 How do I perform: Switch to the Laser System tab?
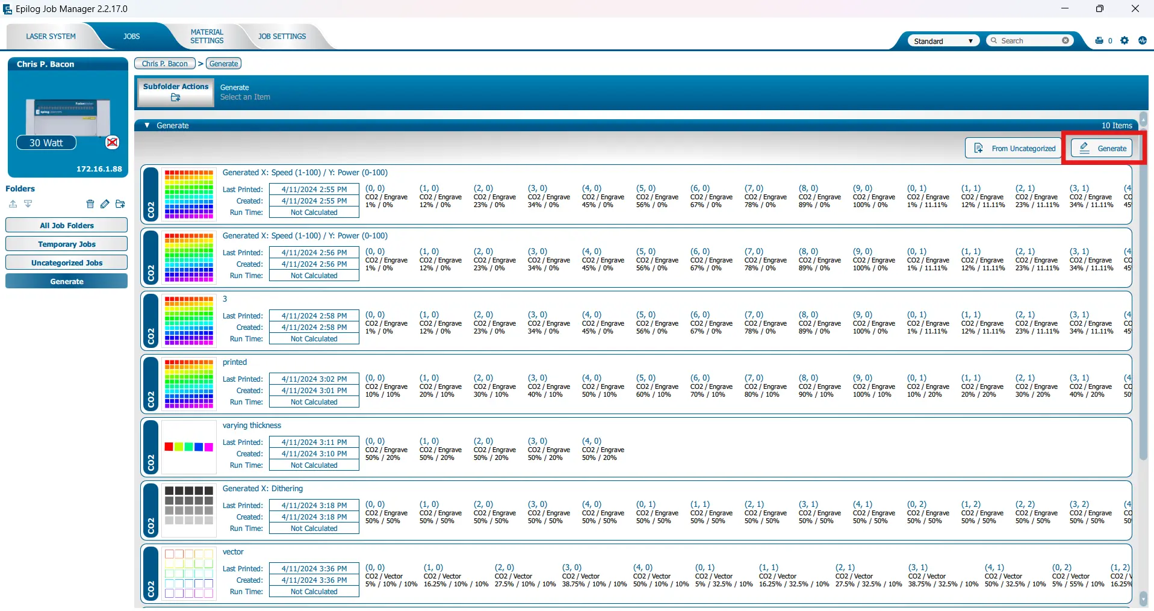51,36
